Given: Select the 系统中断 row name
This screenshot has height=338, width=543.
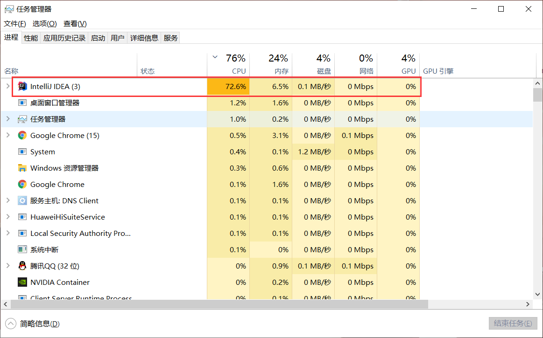Looking at the screenshot, I should pos(44,249).
